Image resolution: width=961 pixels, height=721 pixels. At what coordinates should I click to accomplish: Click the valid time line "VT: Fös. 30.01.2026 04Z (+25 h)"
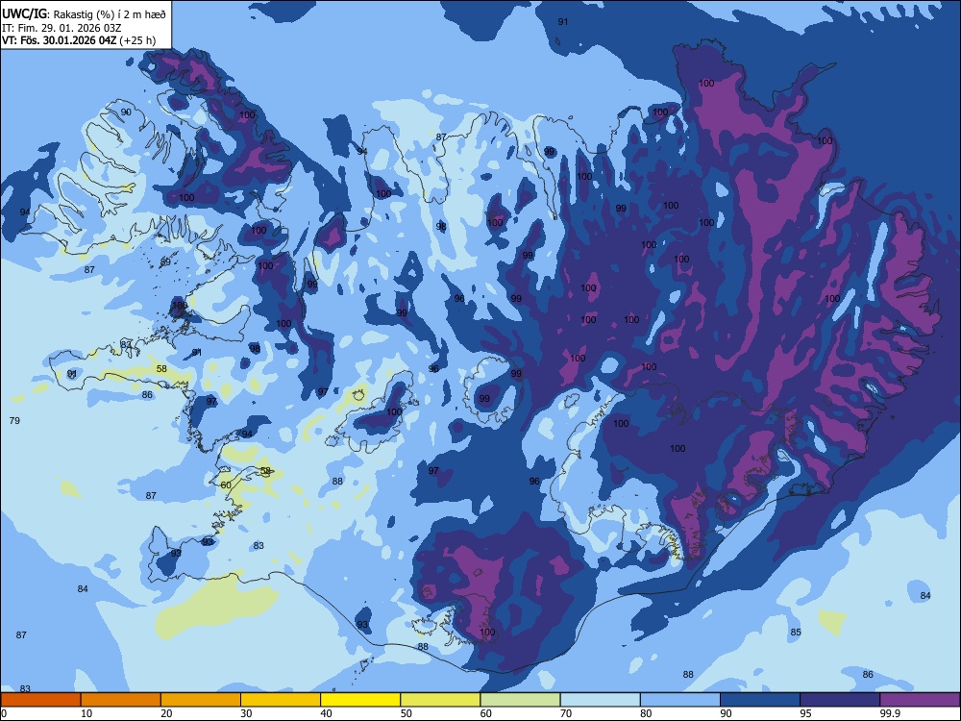coord(79,40)
